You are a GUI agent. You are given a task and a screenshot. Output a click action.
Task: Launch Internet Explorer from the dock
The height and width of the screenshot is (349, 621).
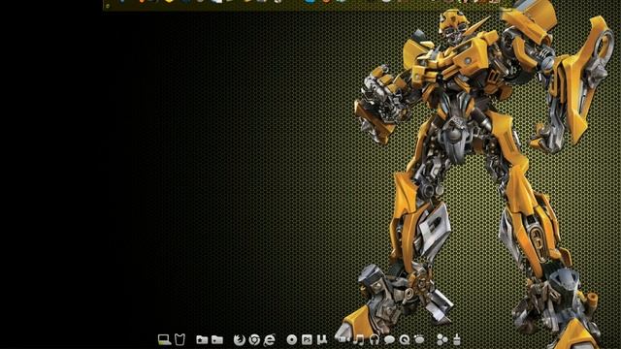tap(270, 339)
